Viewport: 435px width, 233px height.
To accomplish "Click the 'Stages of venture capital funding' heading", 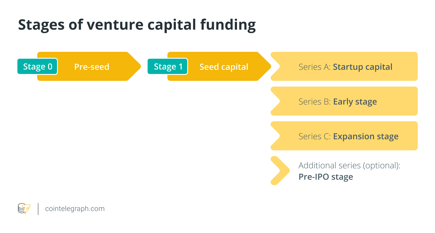I will [137, 25].
